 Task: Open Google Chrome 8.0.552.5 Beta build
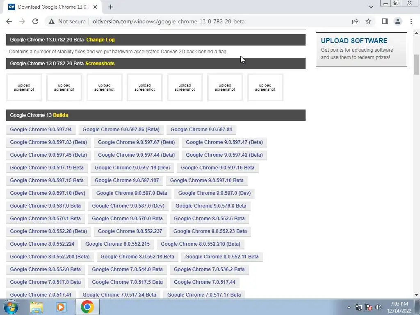pos(209,219)
